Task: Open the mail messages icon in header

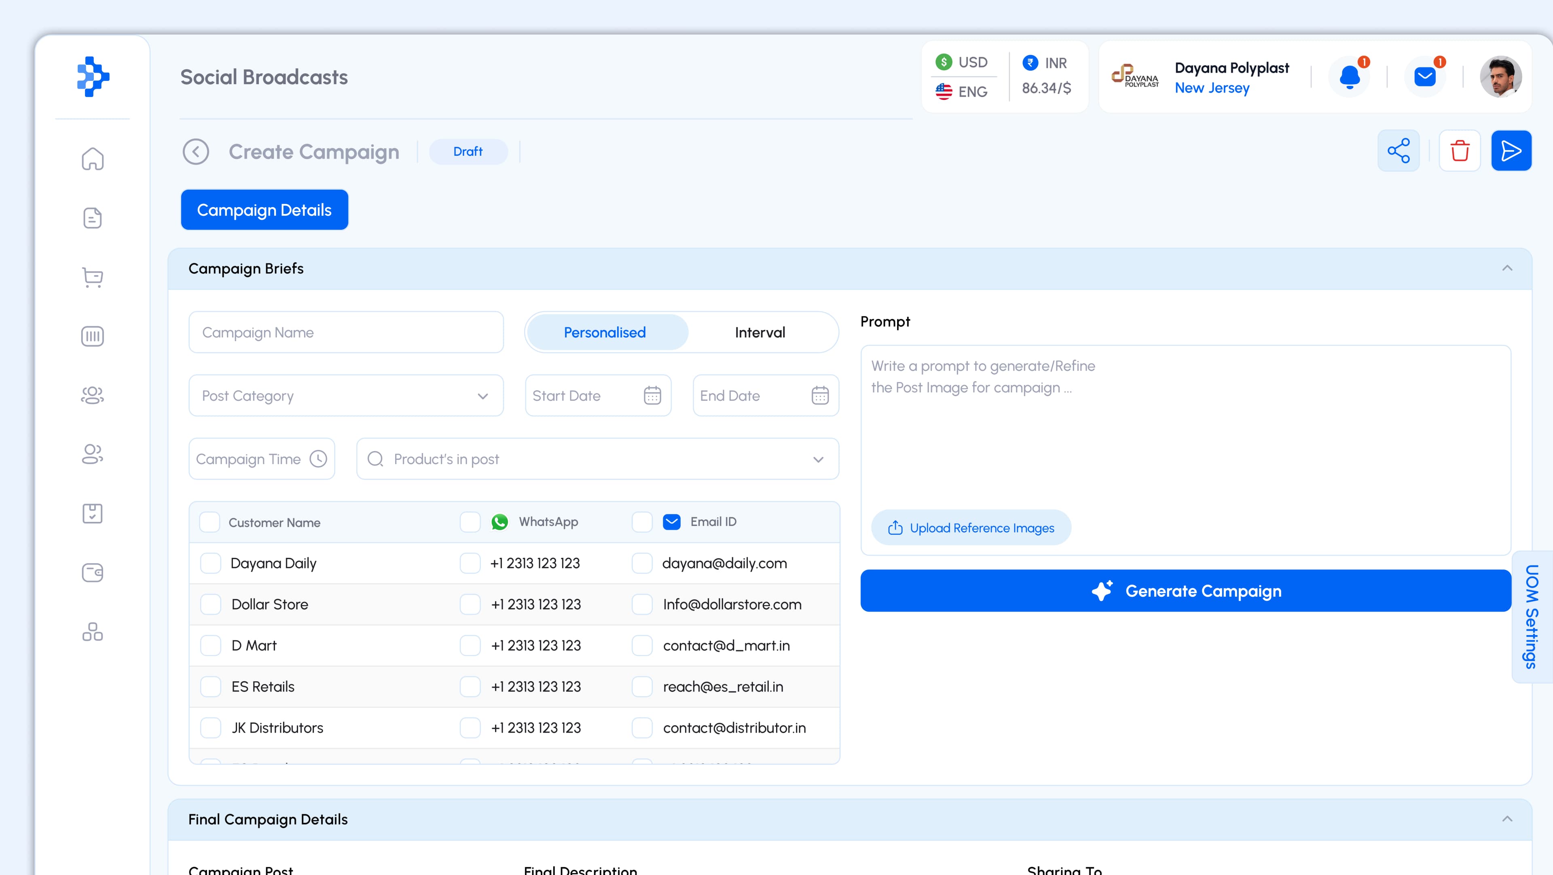Action: [1424, 77]
